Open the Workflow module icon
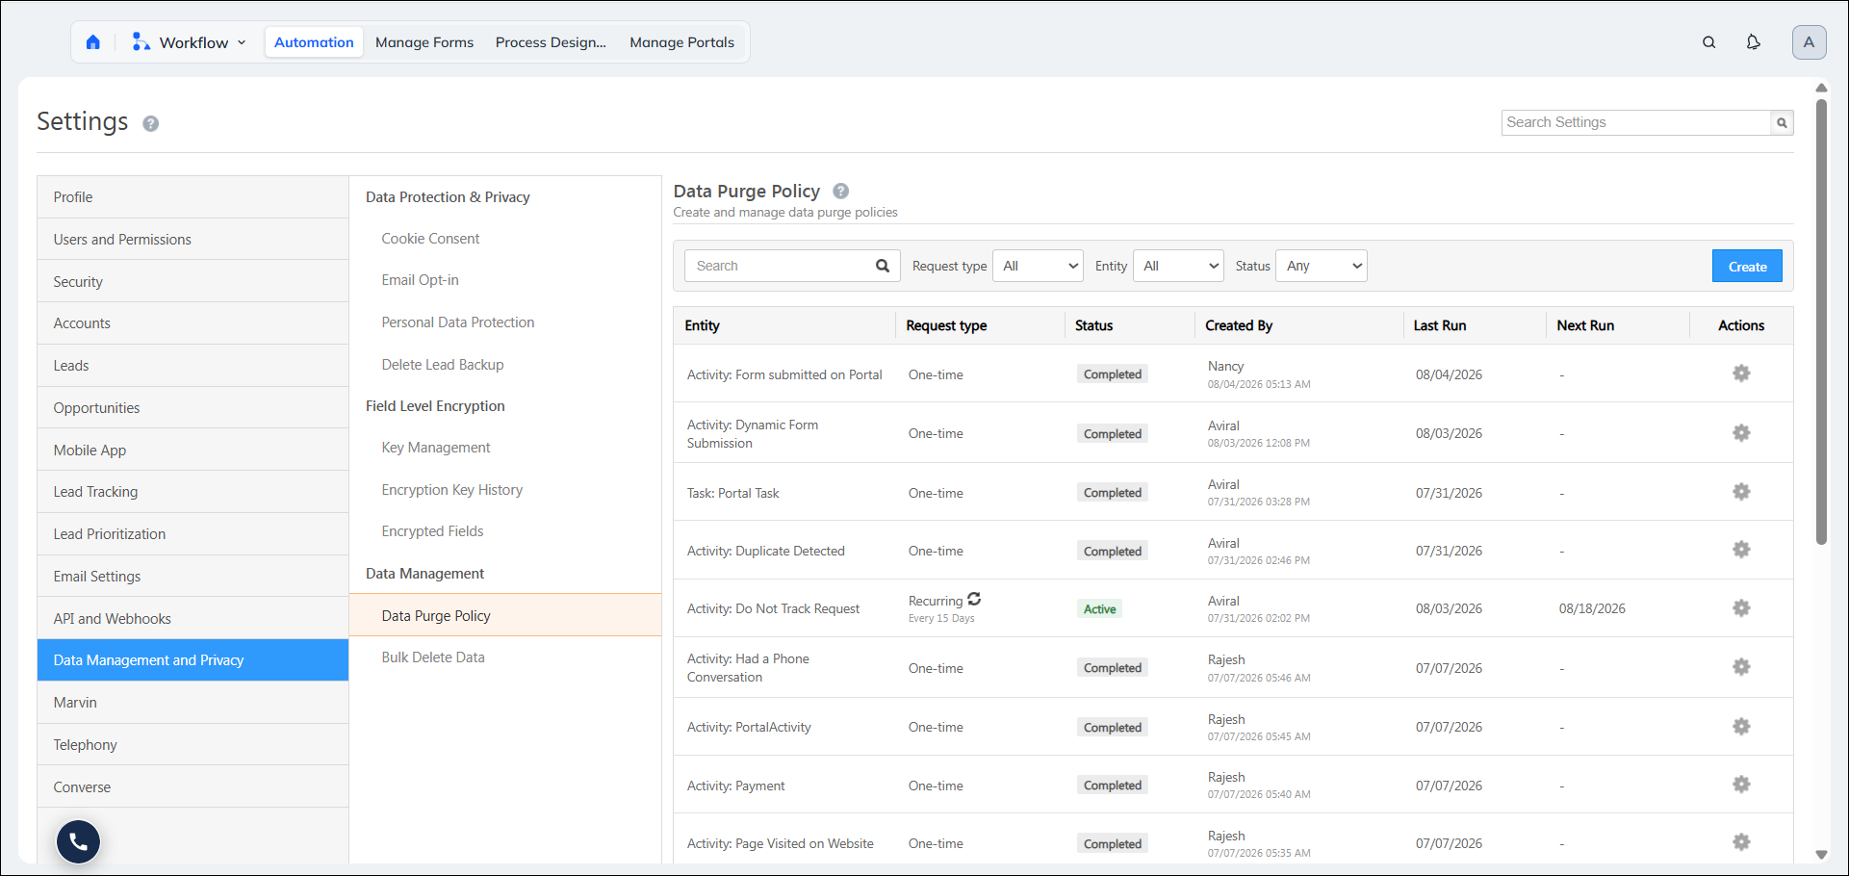The height and width of the screenshot is (876, 1849). coord(141,41)
